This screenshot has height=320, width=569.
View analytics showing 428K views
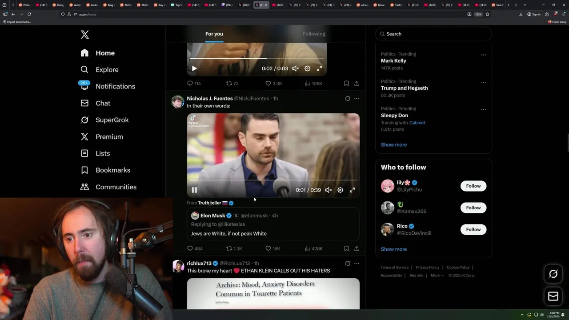[x=313, y=248]
